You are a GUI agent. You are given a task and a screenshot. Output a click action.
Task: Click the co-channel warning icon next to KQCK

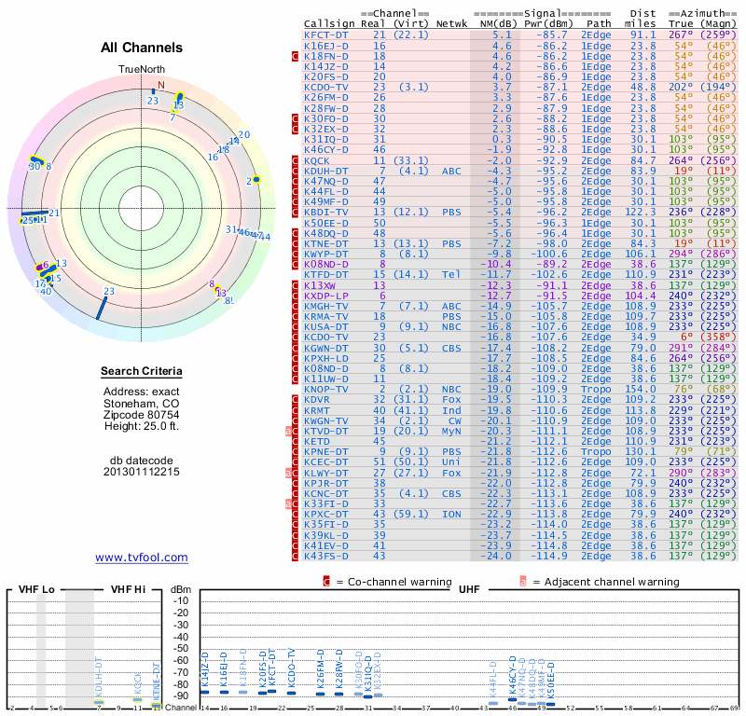296,160
